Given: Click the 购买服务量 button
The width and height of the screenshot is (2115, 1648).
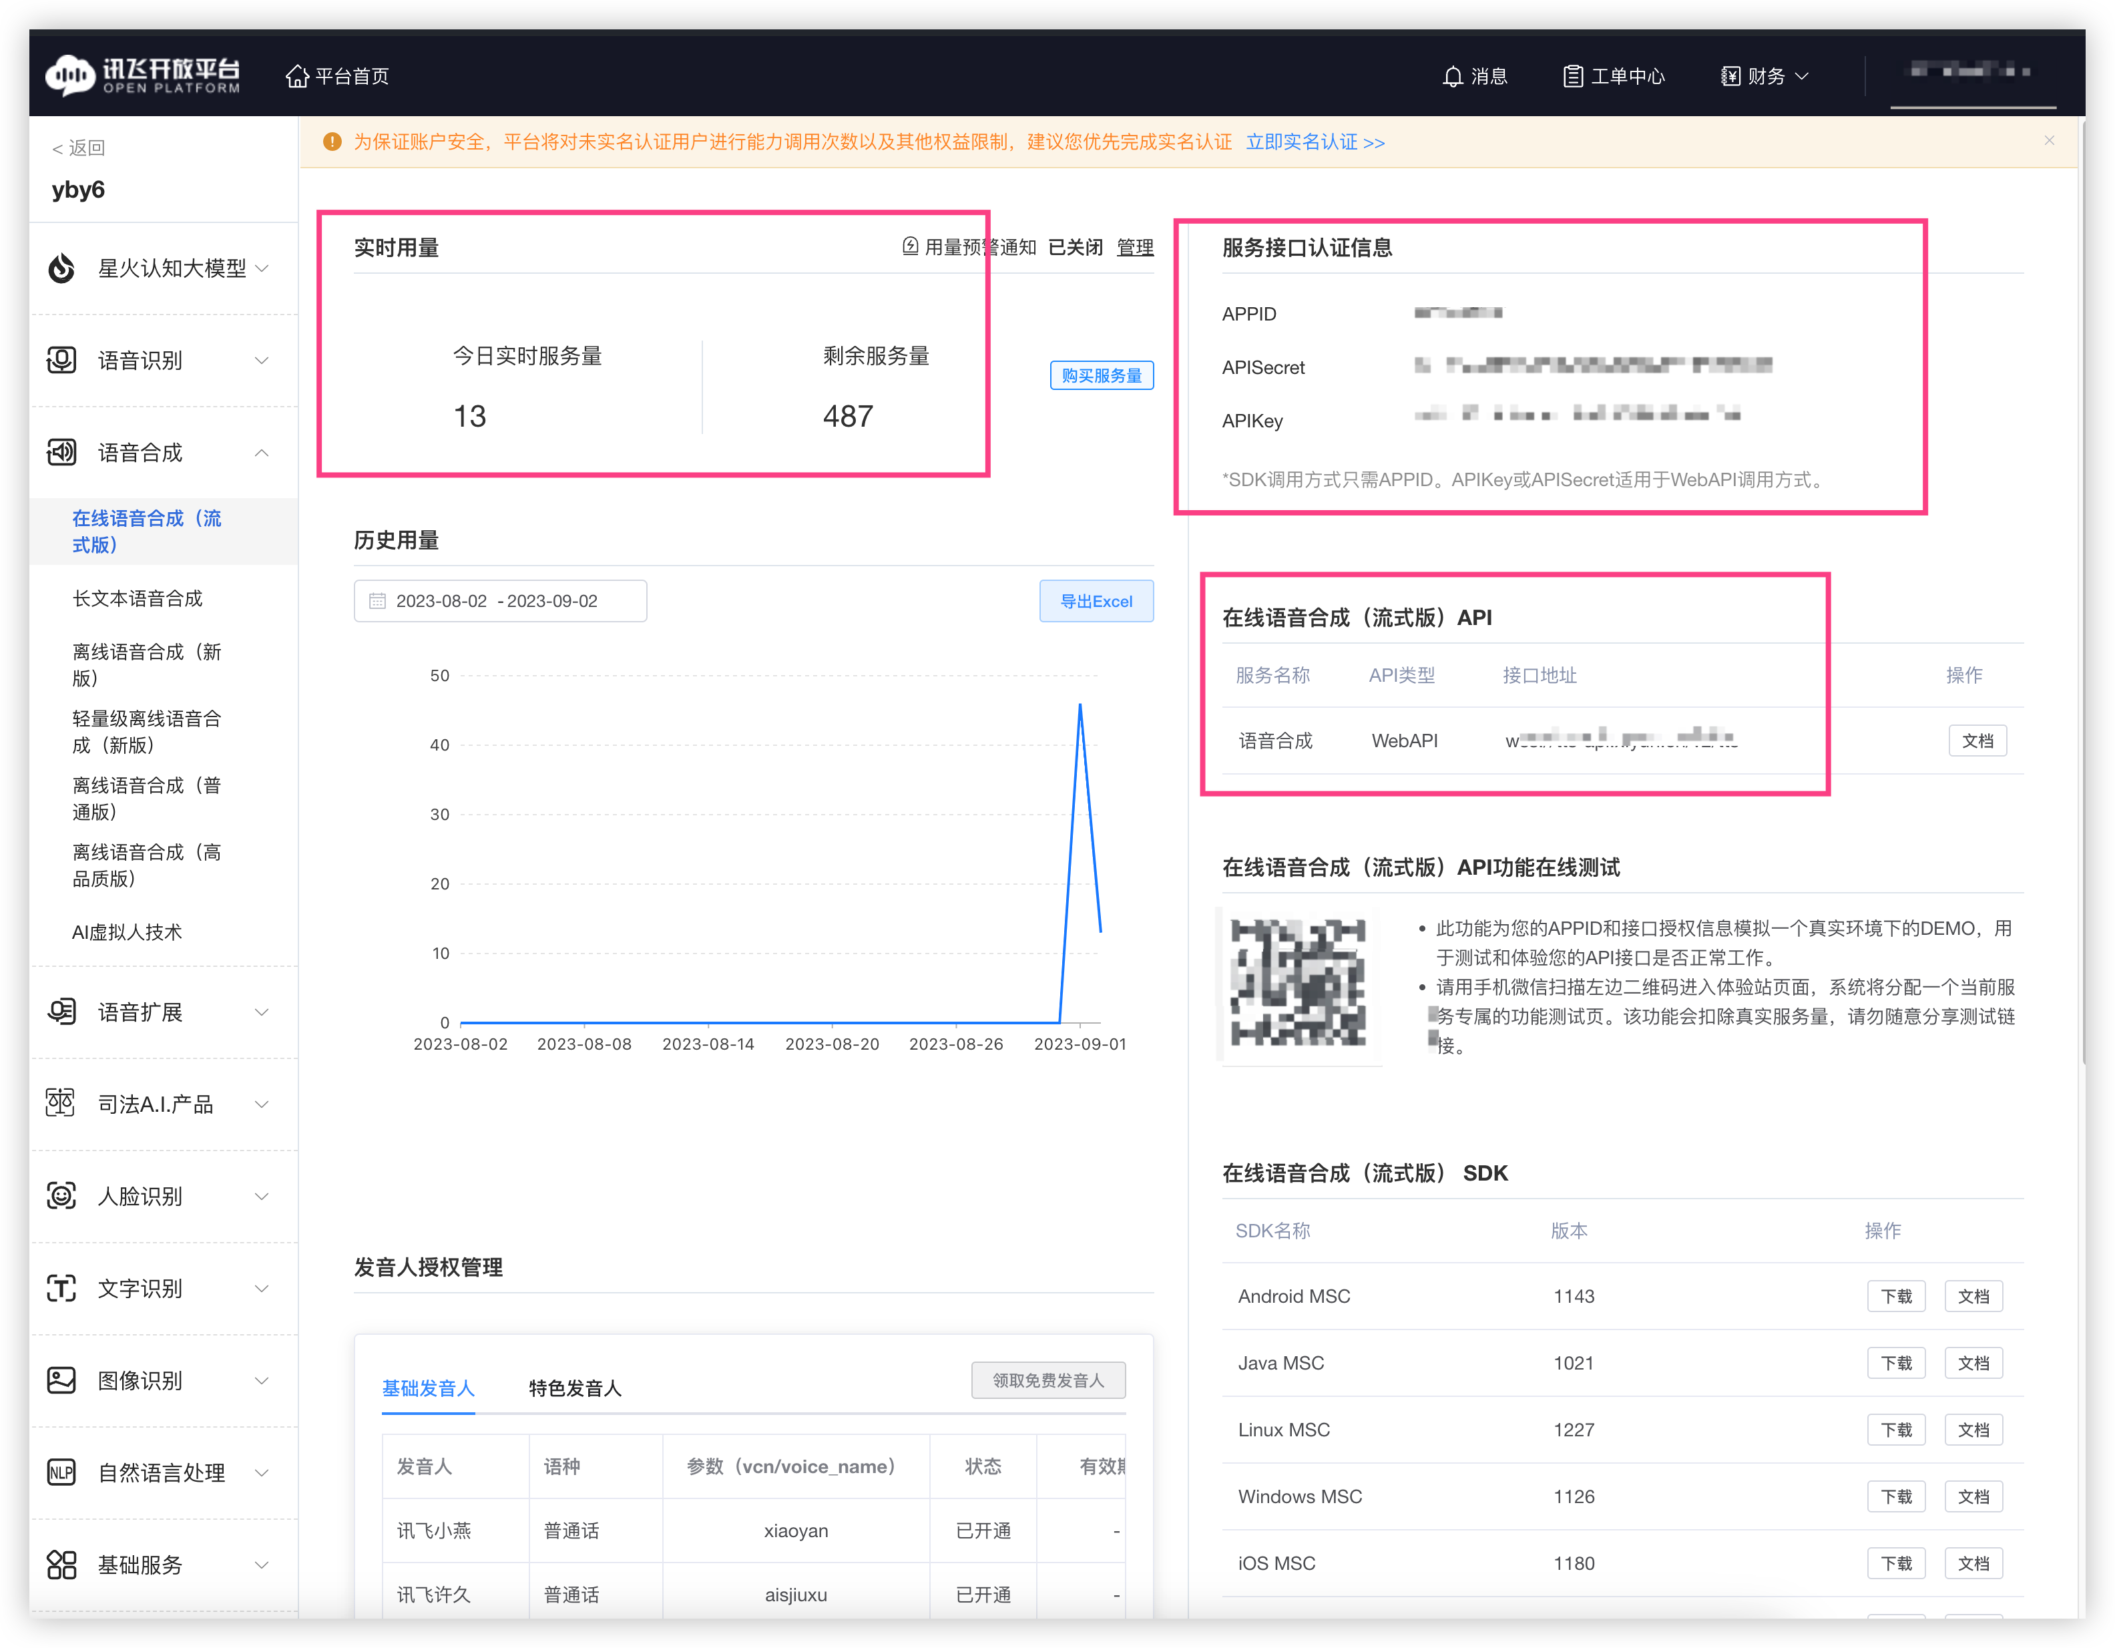Looking at the screenshot, I should pos(1101,375).
